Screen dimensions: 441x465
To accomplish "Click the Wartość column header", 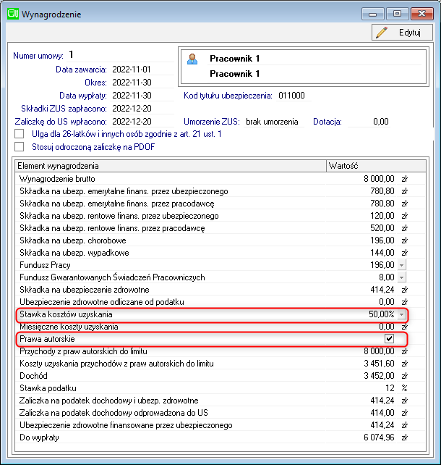I will point(376,166).
